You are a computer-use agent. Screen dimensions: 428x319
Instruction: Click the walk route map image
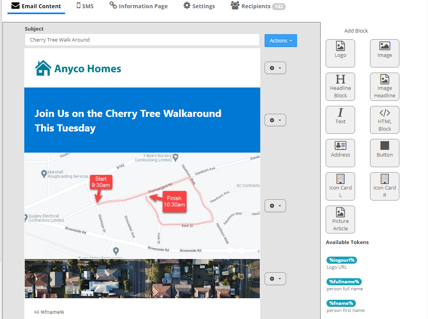pos(142,205)
